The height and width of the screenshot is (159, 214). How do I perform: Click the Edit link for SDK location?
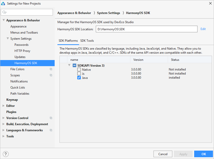203,29
